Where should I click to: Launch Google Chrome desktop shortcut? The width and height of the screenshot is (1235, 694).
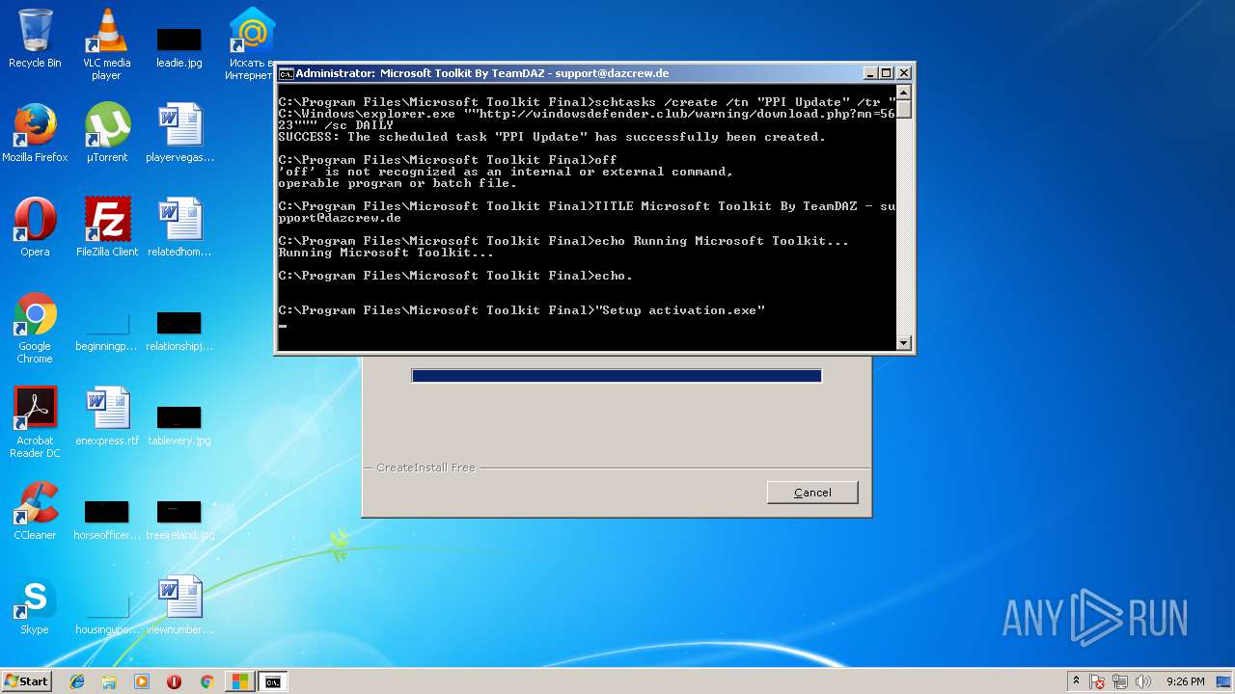[x=35, y=328]
